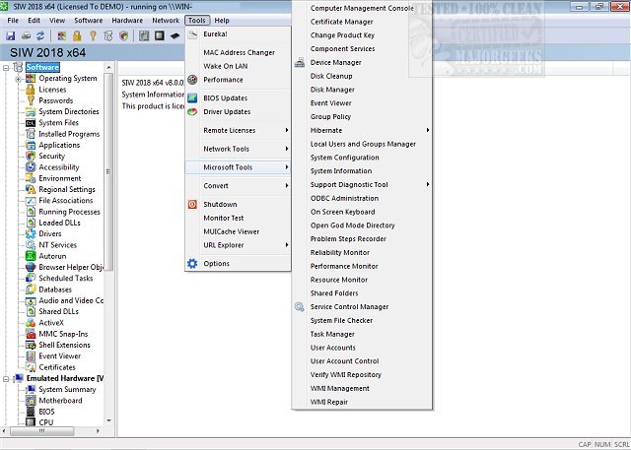Image resolution: width=631 pixels, height=450 pixels.
Task: Click the Print icon in the toolbar
Action: pos(28,35)
